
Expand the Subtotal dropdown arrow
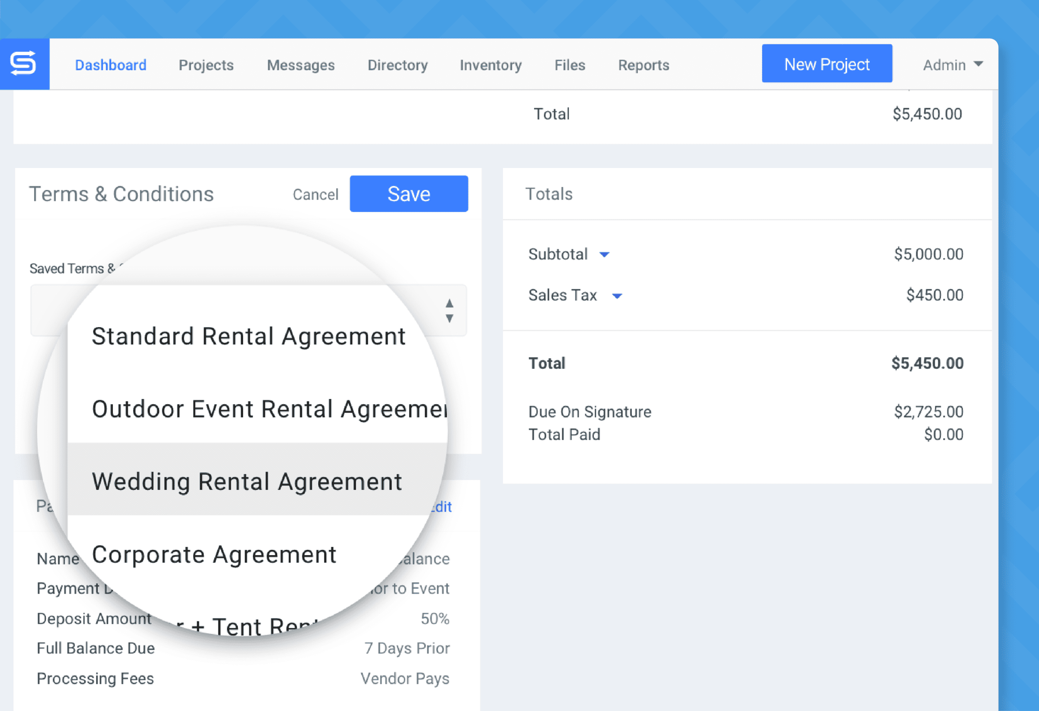click(604, 255)
